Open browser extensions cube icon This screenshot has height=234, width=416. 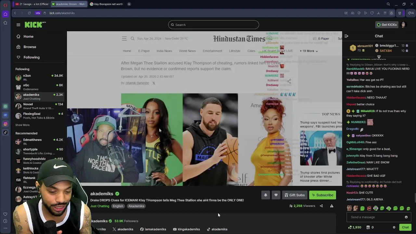(400, 13)
